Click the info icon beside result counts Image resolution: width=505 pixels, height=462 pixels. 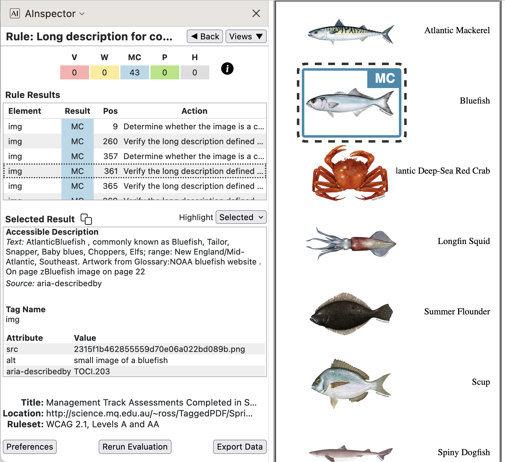(227, 69)
